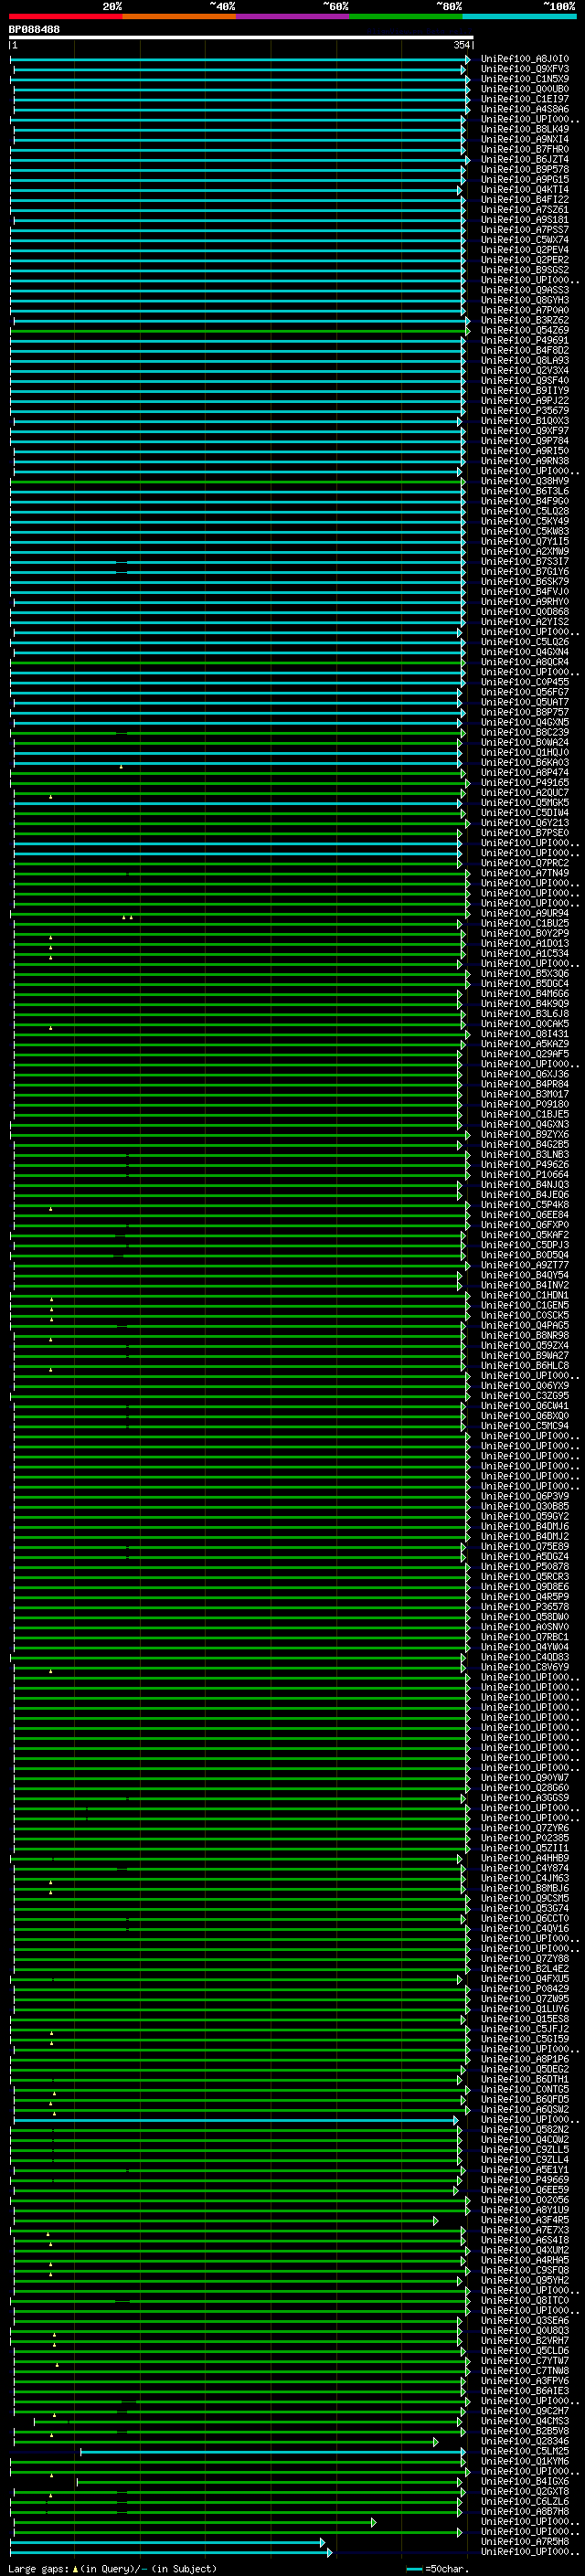Image resolution: width=585 pixels, height=2576 pixels.
Task: Open hit UniRef100_A8J0I0
Action: point(525,59)
